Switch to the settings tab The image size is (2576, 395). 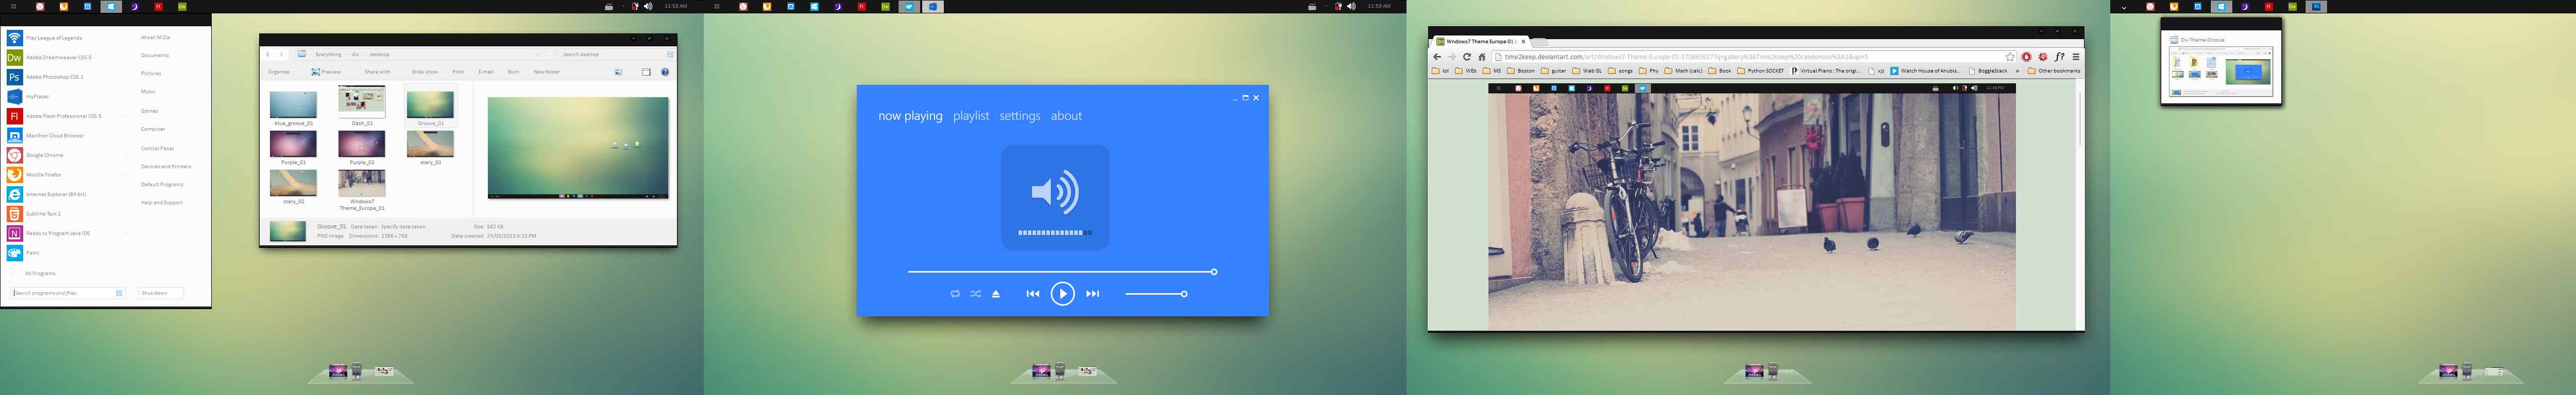[x=1020, y=116]
